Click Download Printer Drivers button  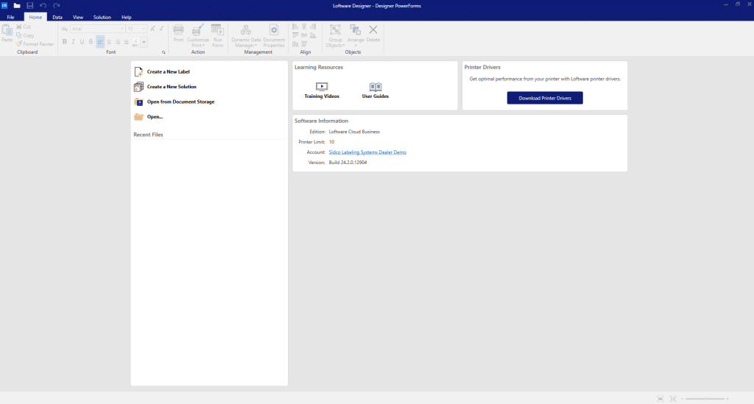(x=545, y=98)
